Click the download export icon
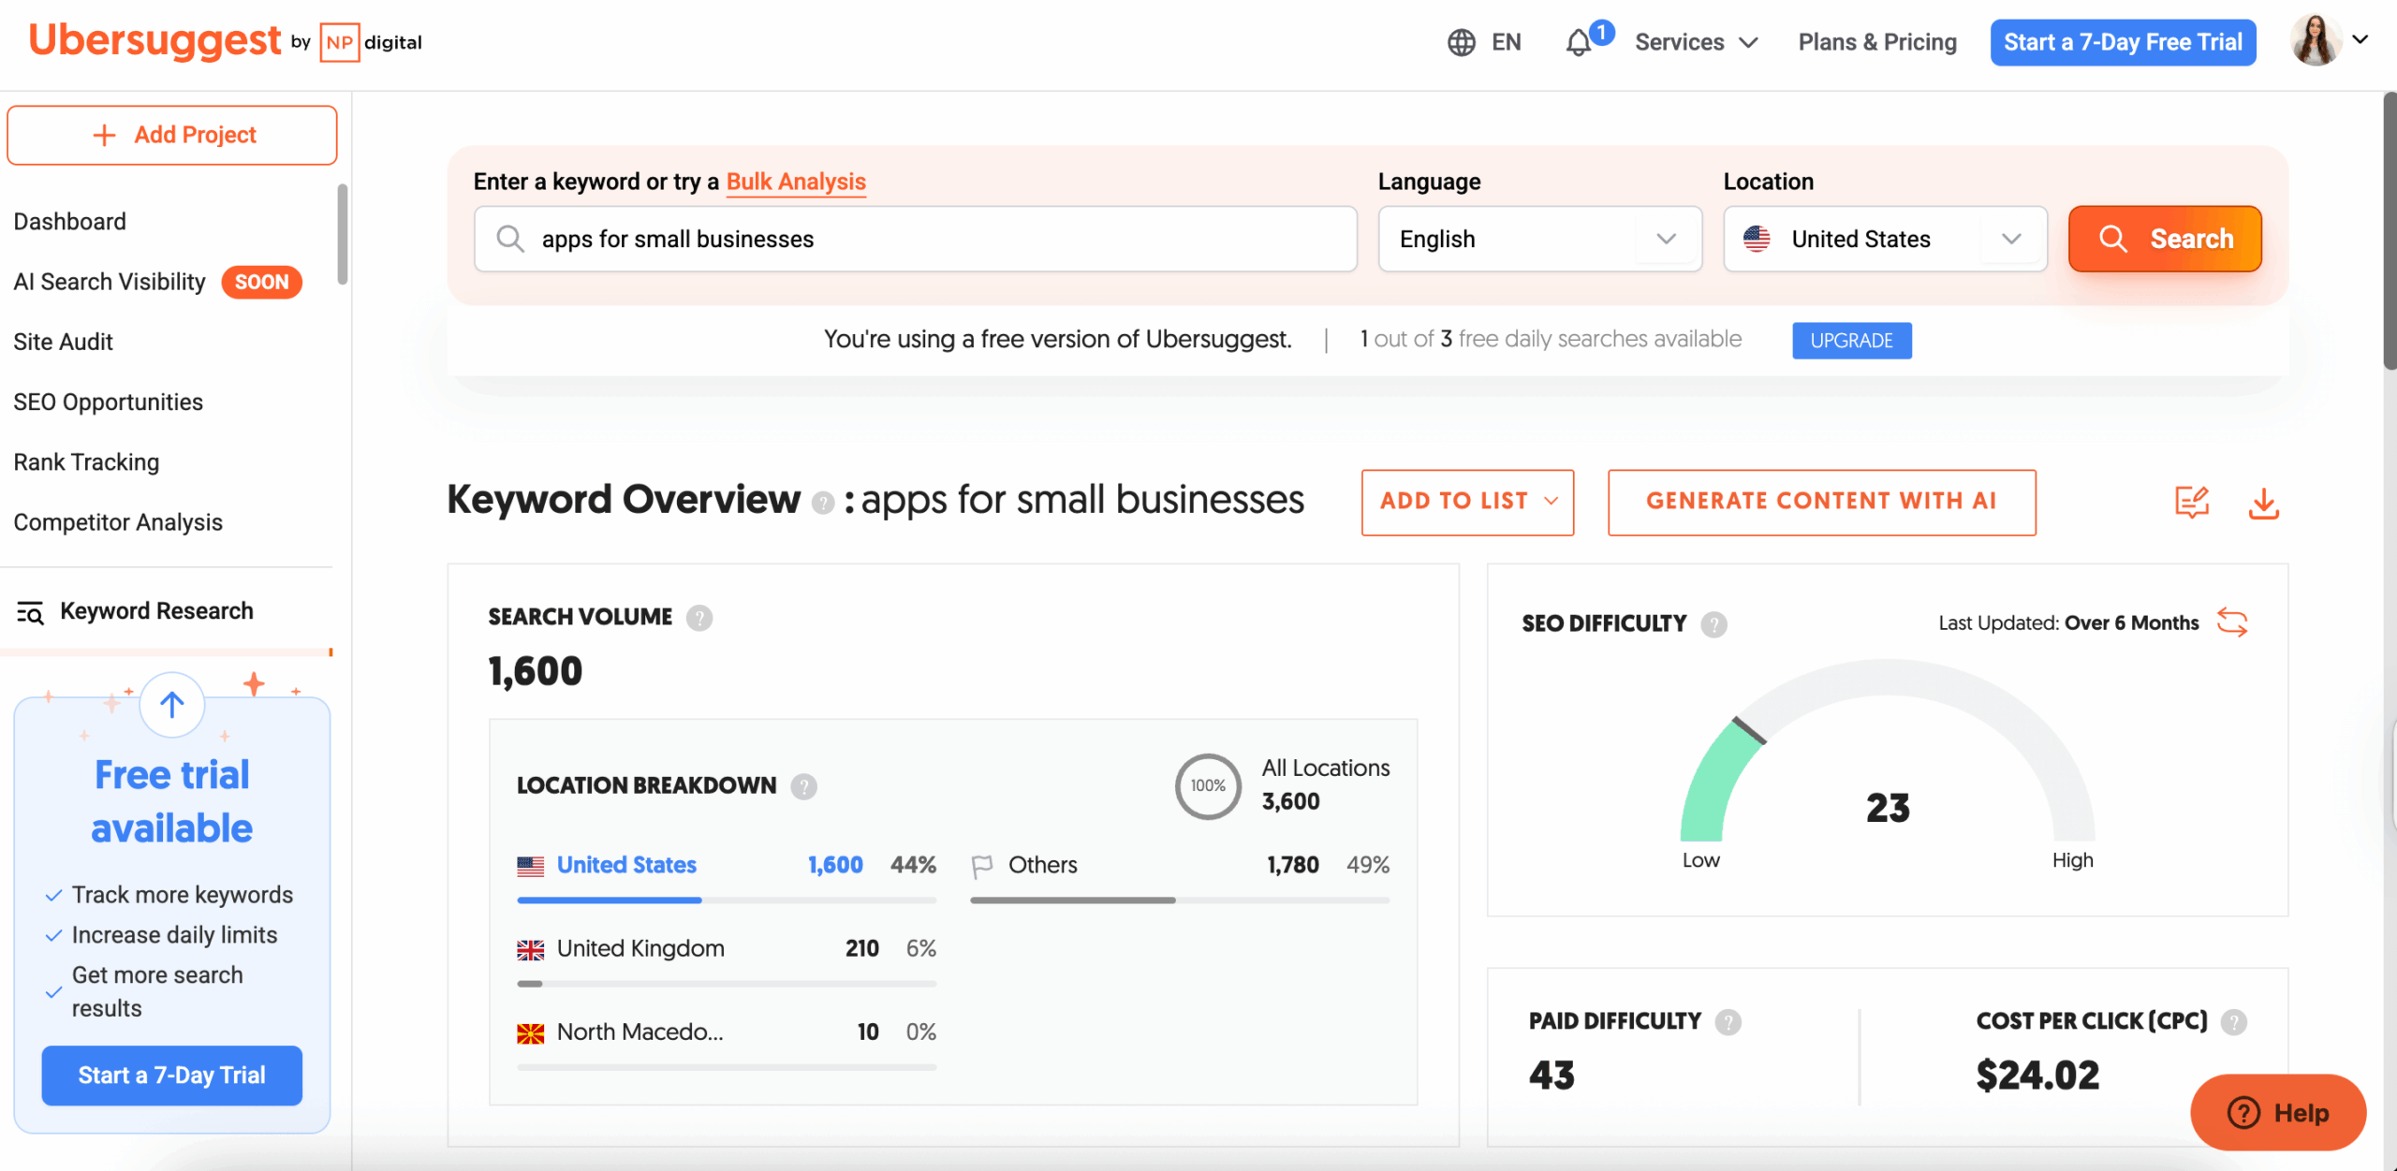This screenshot has width=2397, height=1171. click(x=2264, y=504)
